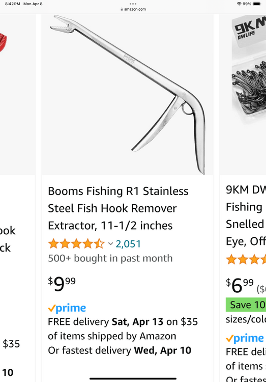Tap the Booms hook remover product image

coord(128,95)
